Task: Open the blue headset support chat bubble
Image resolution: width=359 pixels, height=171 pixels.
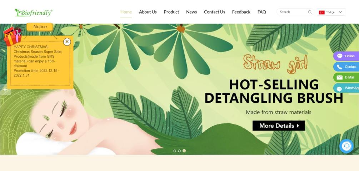Action: (346, 146)
